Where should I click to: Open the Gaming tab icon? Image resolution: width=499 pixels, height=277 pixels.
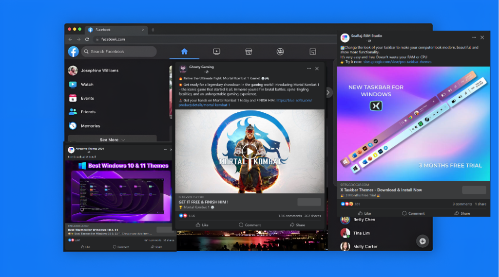click(x=313, y=52)
